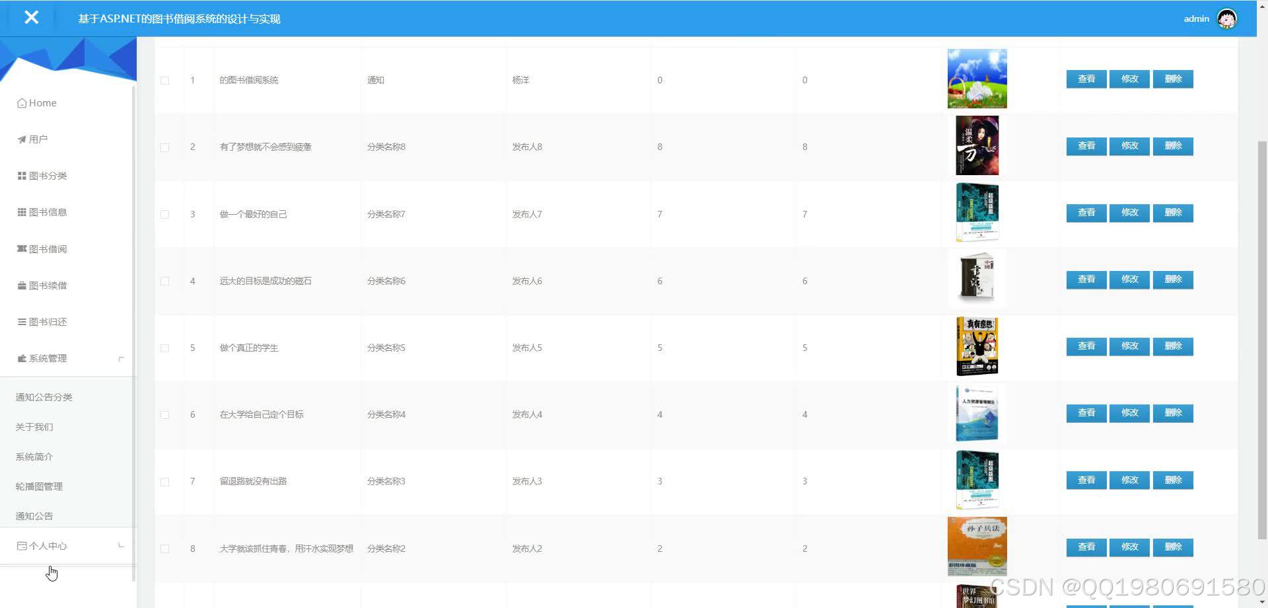
Task: Open the book cover thumbnail in row 6
Action: 977,413
